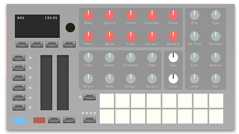Click the Reson filter knob
This screenshot has width=239, height=134.
[109, 57]
